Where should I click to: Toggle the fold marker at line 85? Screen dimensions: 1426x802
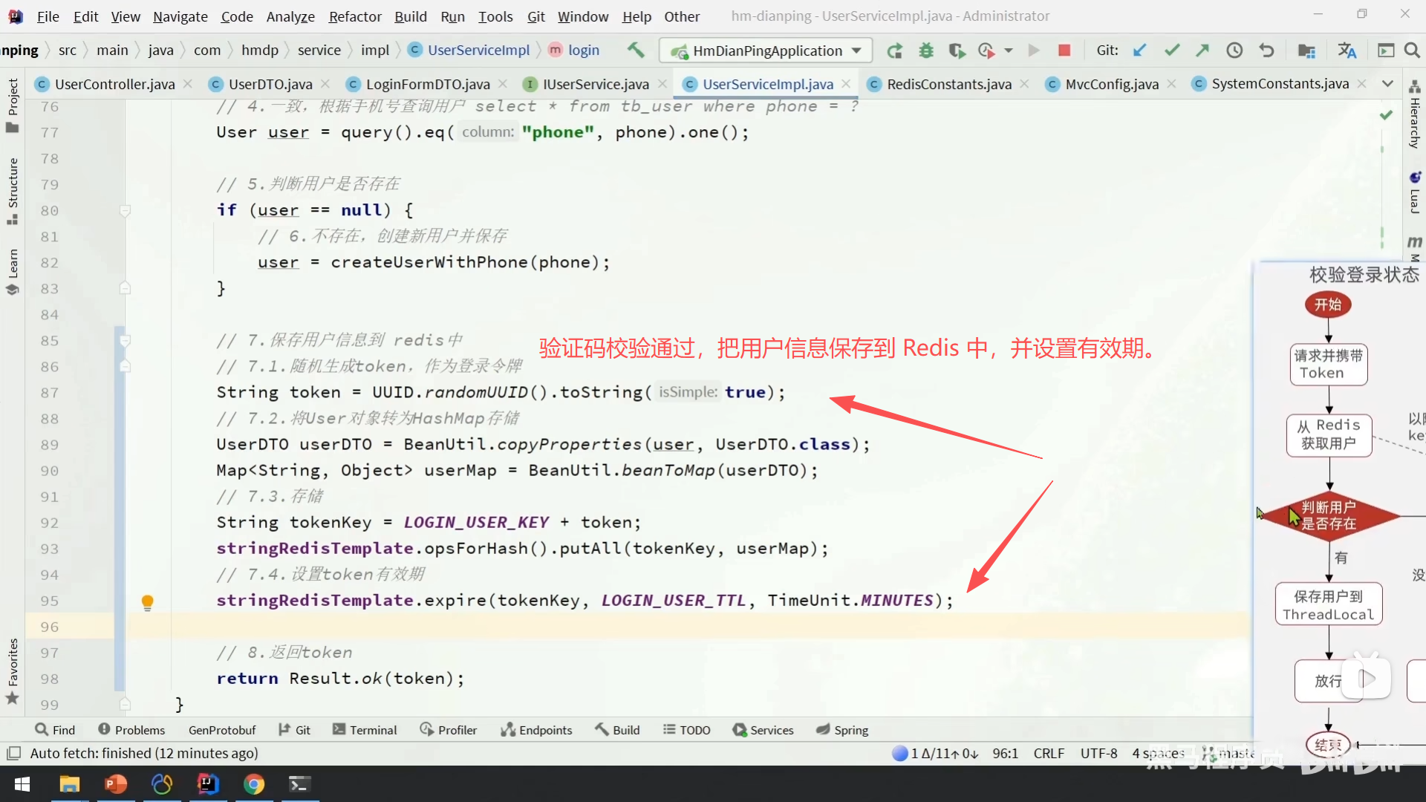pyautogui.click(x=125, y=341)
